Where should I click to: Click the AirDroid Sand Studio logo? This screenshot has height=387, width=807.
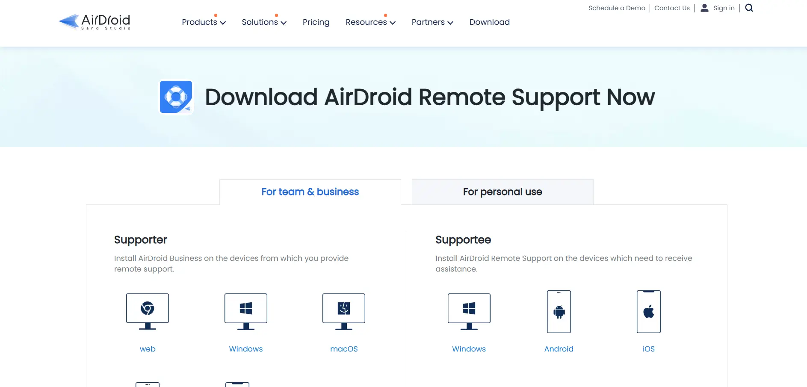95,22
